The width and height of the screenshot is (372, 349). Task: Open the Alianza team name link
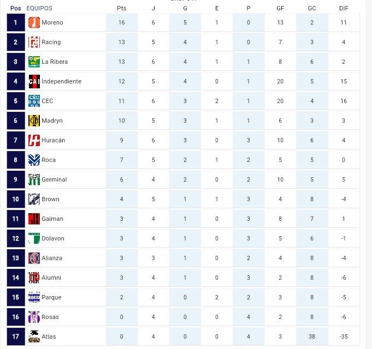click(52, 258)
